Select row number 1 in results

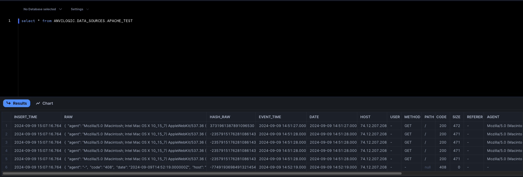coord(6,126)
